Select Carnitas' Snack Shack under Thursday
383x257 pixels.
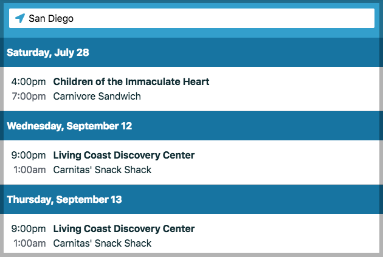pos(103,243)
